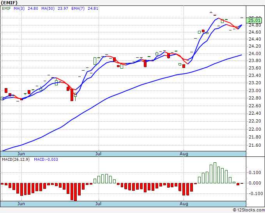The height and width of the screenshot is (213, 265).
Task: Click the 22.60 price axis label
Action: pos(255,106)
